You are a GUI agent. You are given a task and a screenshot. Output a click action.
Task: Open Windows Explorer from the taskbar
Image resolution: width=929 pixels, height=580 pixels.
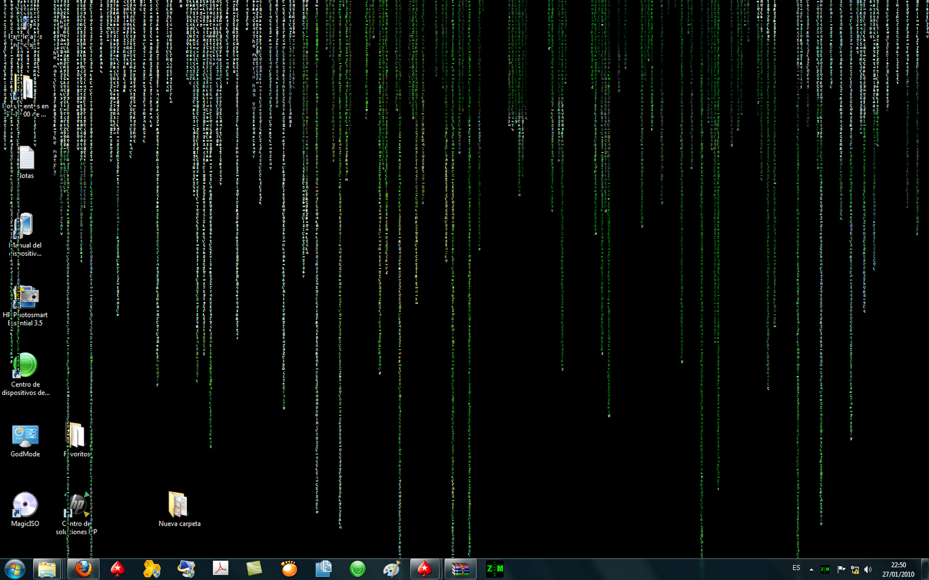[47, 569]
